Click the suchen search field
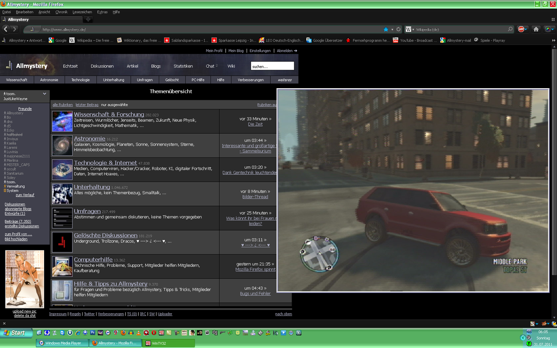Image resolution: width=557 pixels, height=348 pixels. click(x=272, y=66)
